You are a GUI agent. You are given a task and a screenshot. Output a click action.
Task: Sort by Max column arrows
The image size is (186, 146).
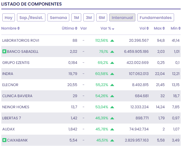coord(164,29)
